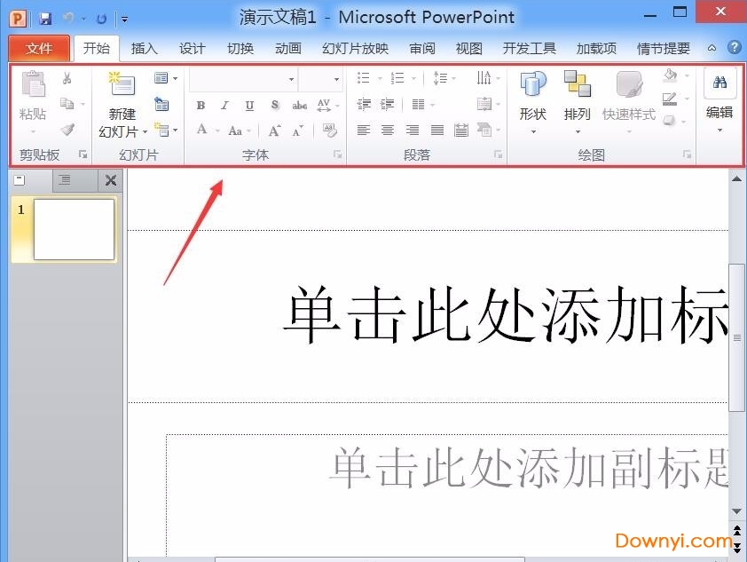Apply strikethrough to selected text

pos(301,105)
